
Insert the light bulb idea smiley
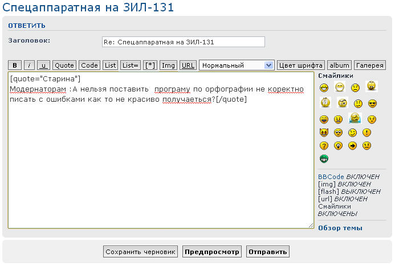[x=338, y=146]
